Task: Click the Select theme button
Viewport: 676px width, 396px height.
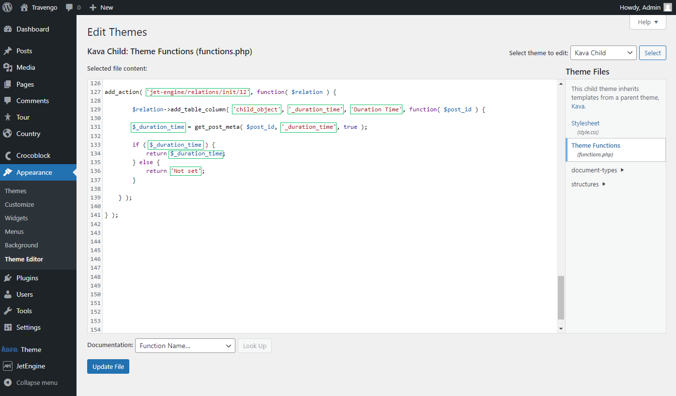Action: coord(653,53)
